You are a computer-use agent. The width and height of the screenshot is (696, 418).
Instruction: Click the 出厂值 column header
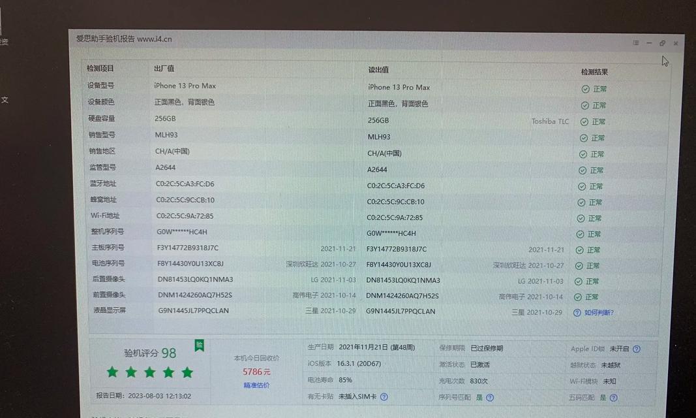tap(164, 69)
